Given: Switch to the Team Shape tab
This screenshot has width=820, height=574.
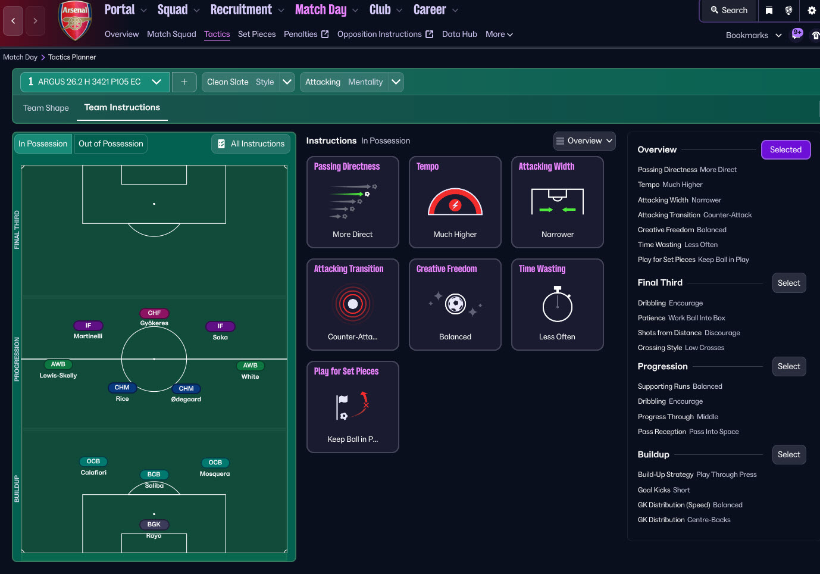Looking at the screenshot, I should (46, 108).
